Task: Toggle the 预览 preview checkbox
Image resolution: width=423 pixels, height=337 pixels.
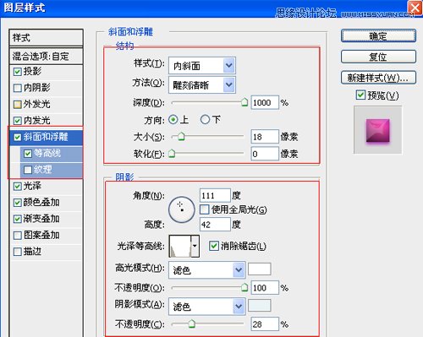Action: coord(360,95)
